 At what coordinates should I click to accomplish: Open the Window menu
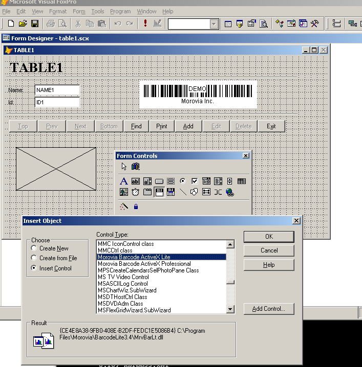click(x=146, y=11)
